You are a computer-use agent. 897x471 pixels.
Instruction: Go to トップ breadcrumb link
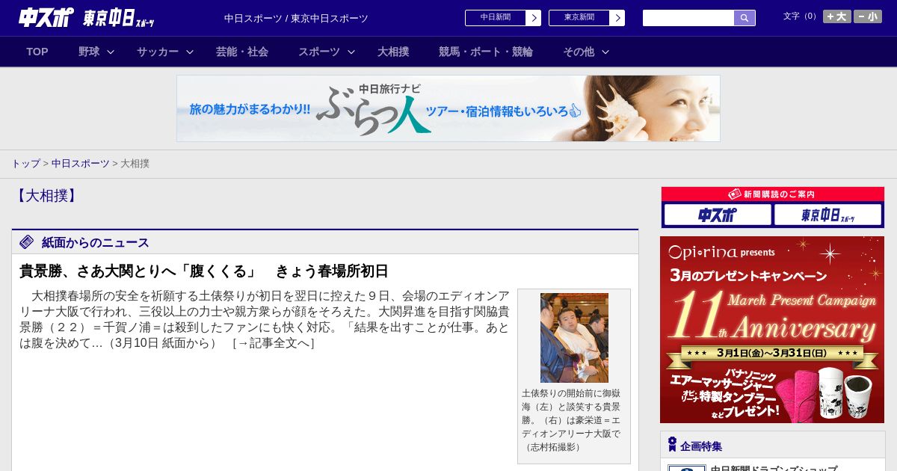(25, 163)
